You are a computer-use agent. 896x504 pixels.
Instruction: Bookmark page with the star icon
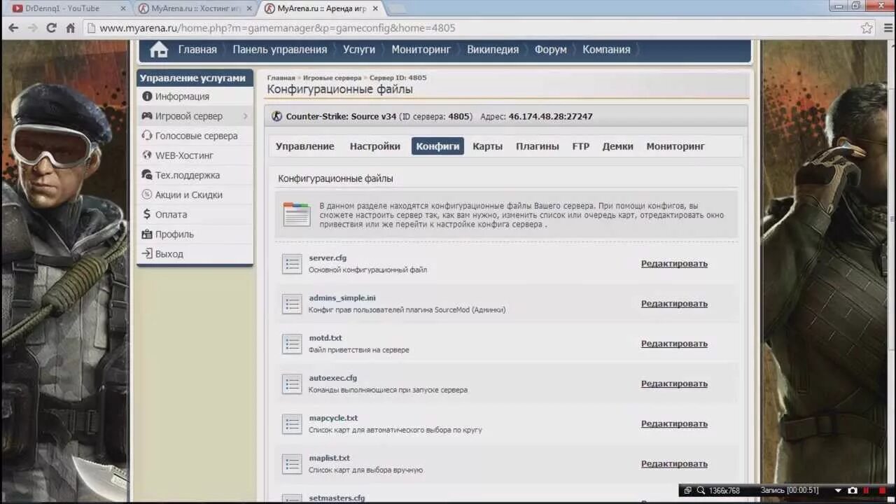point(867,28)
